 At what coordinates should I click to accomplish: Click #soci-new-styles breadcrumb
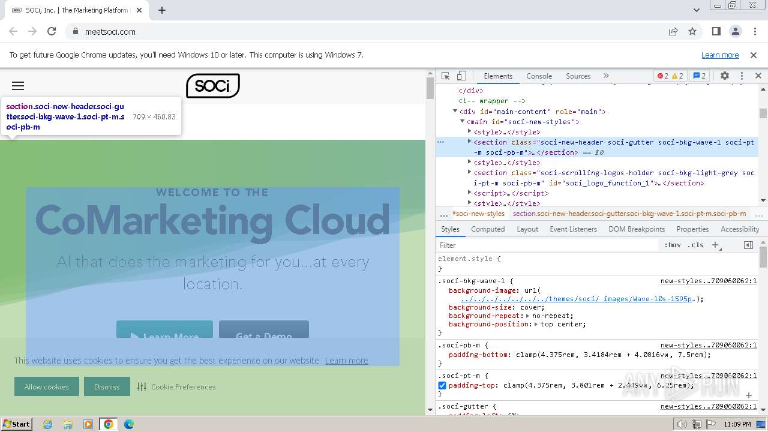pyautogui.click(x=478, y=214)
